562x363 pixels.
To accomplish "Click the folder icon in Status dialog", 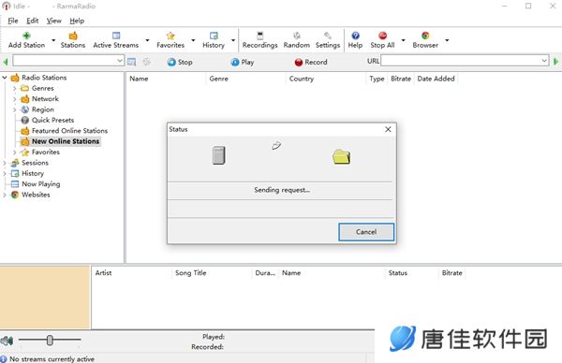I will coord(341,157).
